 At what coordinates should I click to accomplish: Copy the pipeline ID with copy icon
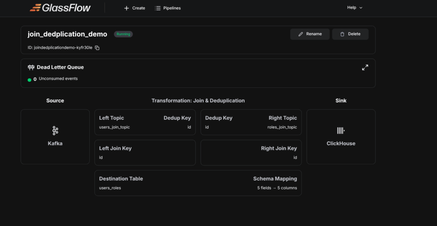(x=97, y=48)
